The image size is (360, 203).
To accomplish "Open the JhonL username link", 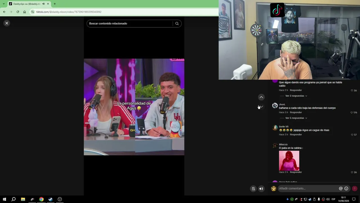I will [282, 104].
